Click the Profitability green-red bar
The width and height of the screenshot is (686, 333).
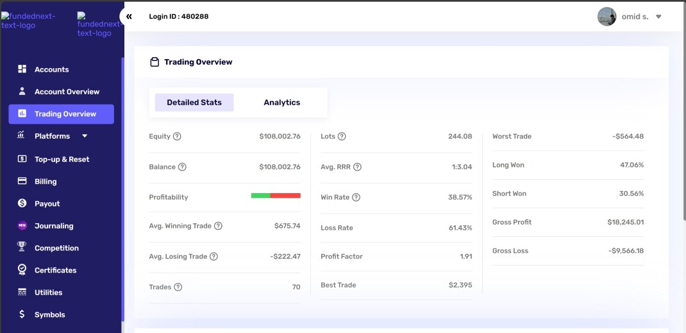[276, 196]
